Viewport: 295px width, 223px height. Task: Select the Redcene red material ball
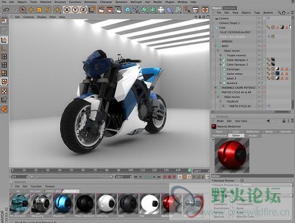(171, 204)
